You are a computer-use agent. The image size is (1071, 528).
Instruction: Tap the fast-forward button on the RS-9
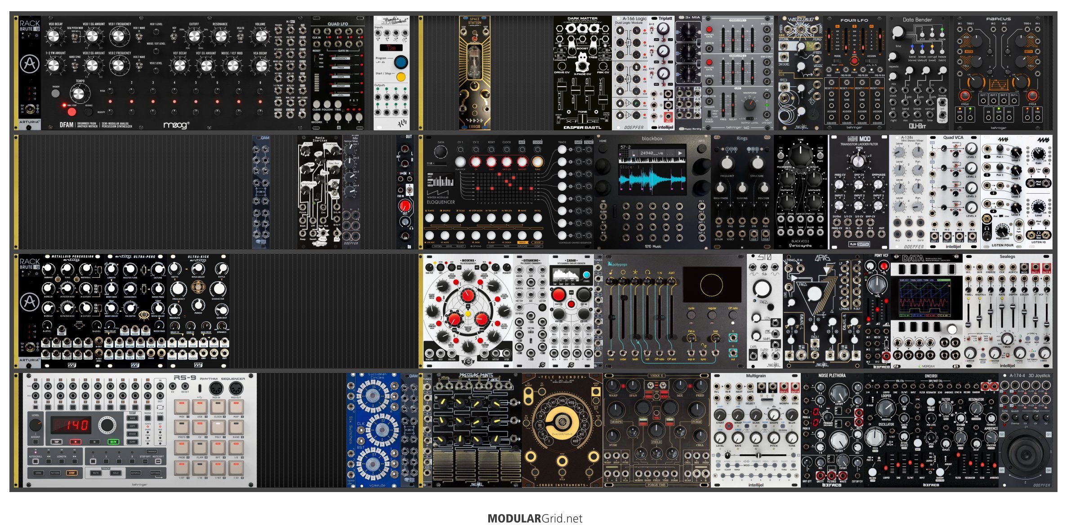point(75,461)
